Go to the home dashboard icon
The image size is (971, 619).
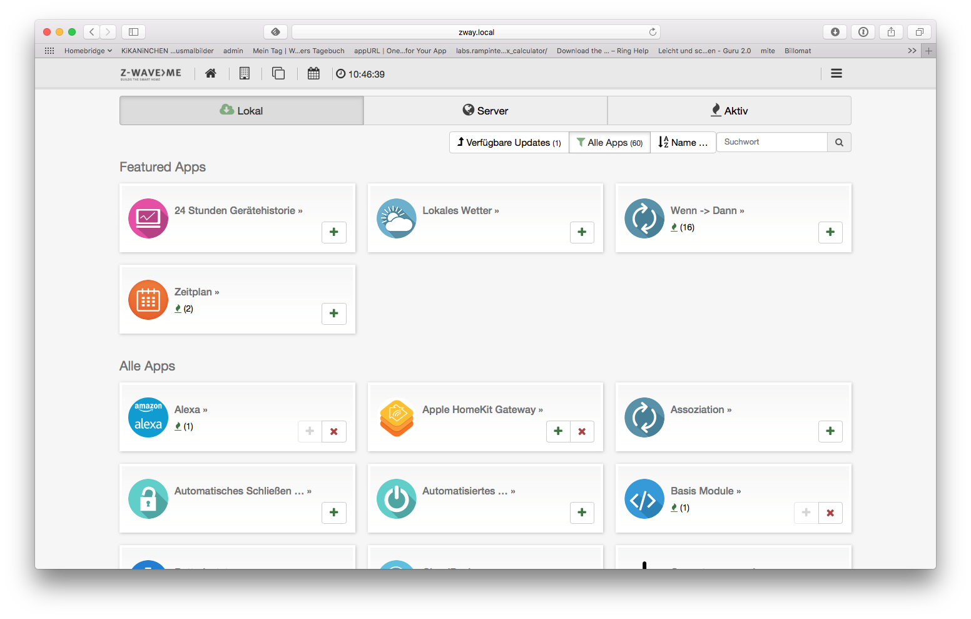(211, 74)
